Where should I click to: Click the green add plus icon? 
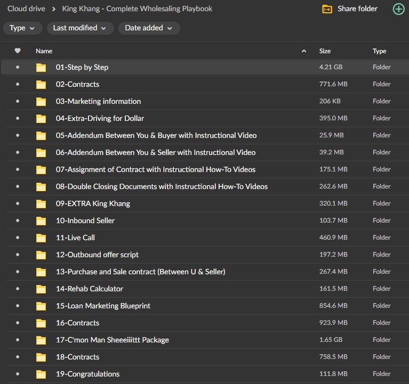(398, 9)
